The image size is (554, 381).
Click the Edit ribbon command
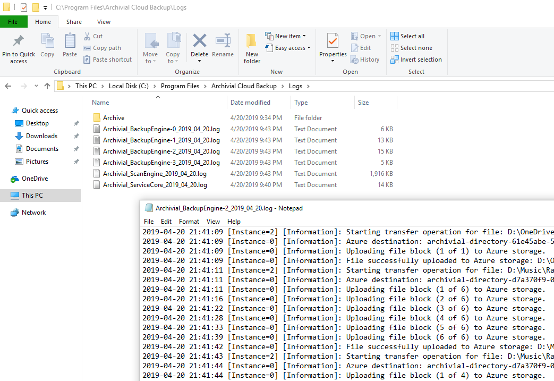(x=361, y=48)
